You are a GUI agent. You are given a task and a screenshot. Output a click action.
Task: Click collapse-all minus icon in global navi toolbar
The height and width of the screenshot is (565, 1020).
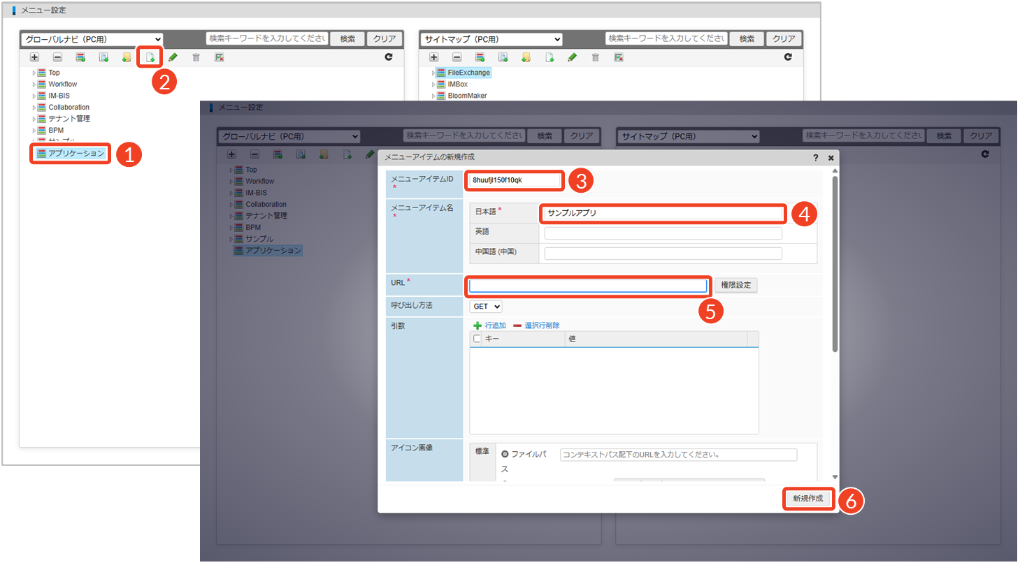click(x=57, y=57)
